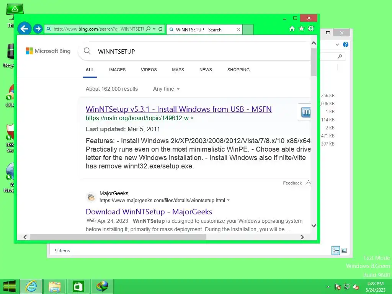Open the MSFN thumbnail beside first result
This screenshot has height=294, width=392.
tap(304, 112)
